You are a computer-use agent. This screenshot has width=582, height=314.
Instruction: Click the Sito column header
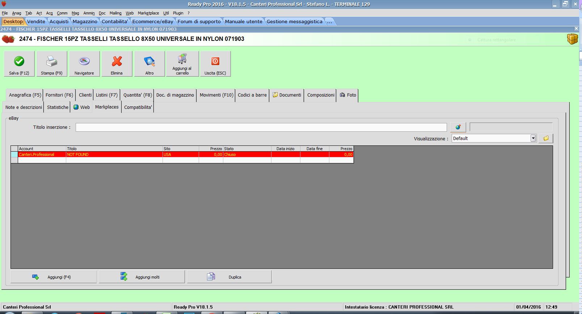point(181,149)
